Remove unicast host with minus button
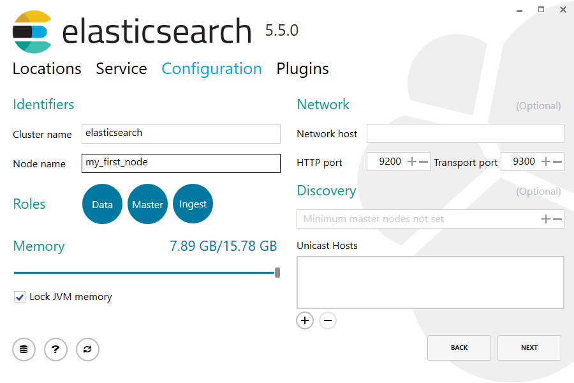 tap(328, 320)
